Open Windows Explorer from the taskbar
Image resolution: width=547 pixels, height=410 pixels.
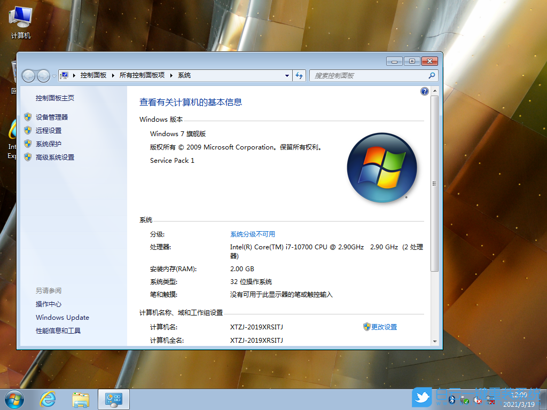point(80,399)
